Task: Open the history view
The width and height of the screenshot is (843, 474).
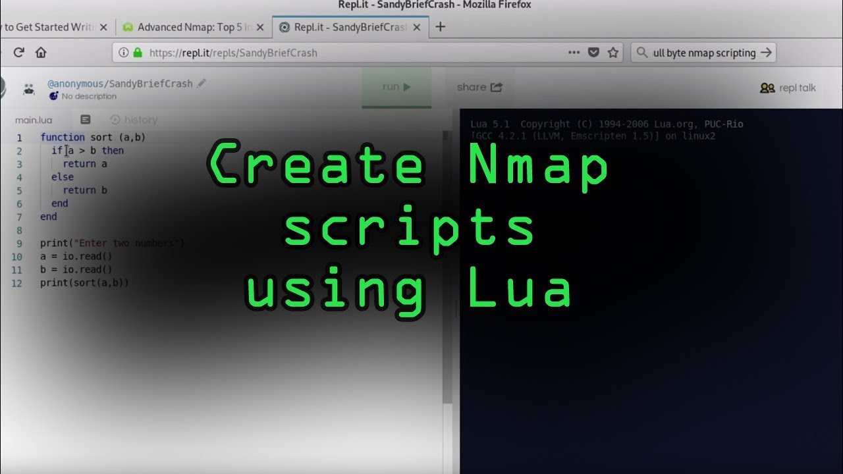Action: [x=134, y=120]
